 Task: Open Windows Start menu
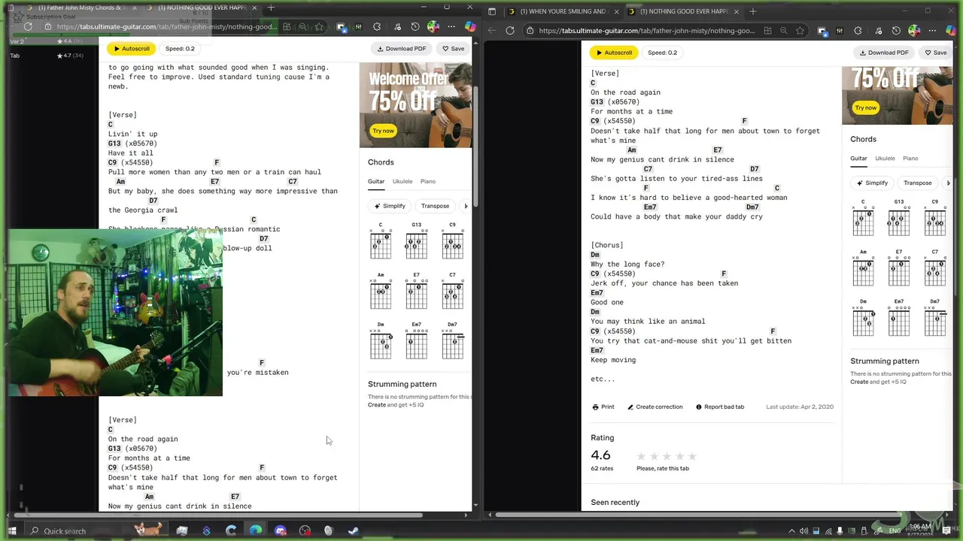(12, 530)
